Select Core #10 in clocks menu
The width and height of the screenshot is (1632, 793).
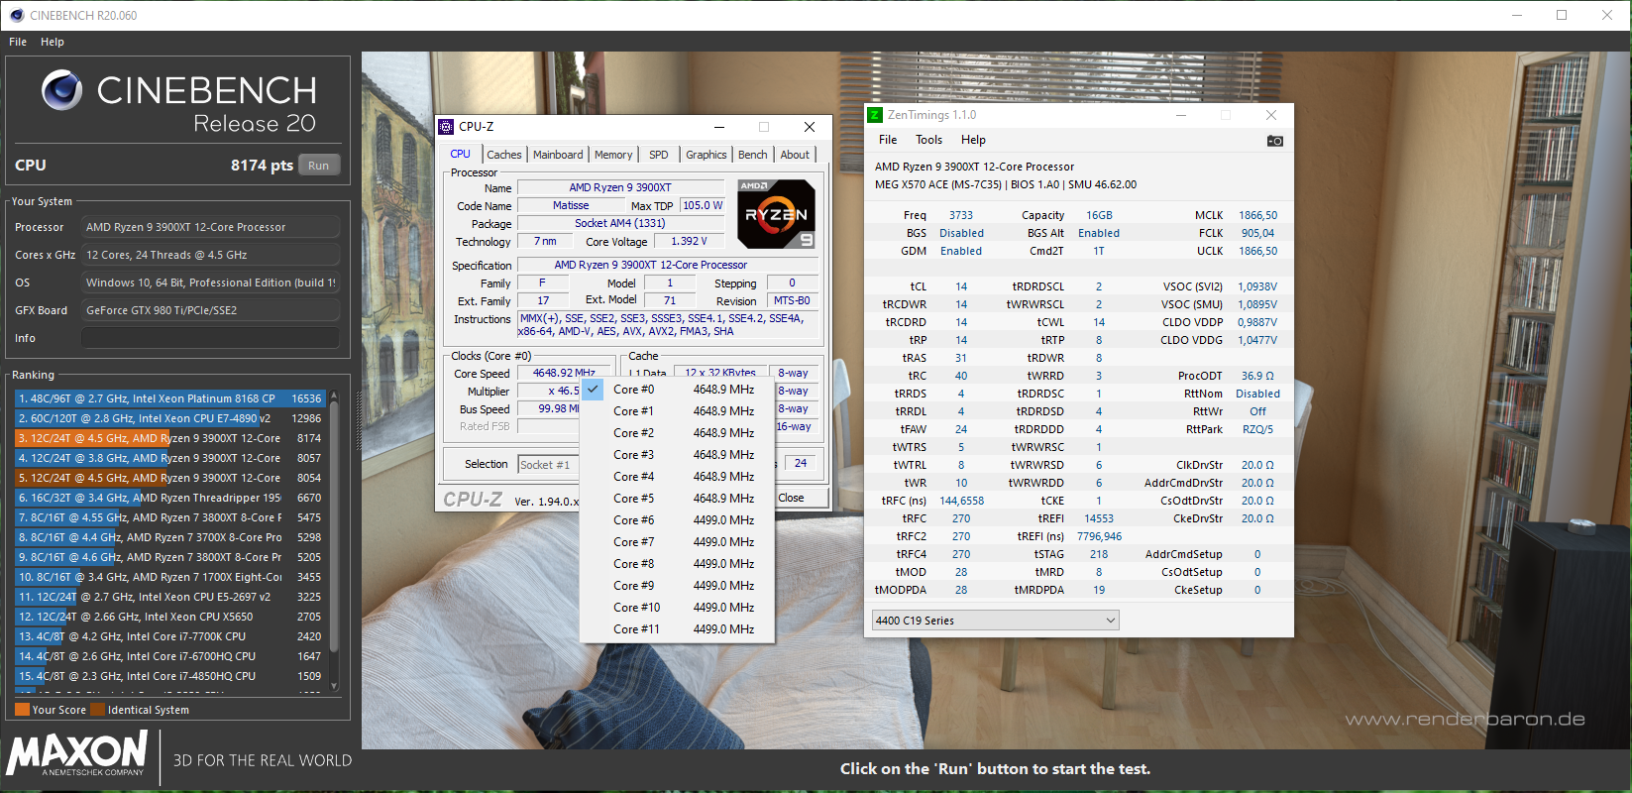click(x=677, y=608)
